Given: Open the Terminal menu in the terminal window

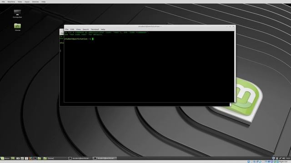Looking at the screenshot, I should (x=95, y=29).
